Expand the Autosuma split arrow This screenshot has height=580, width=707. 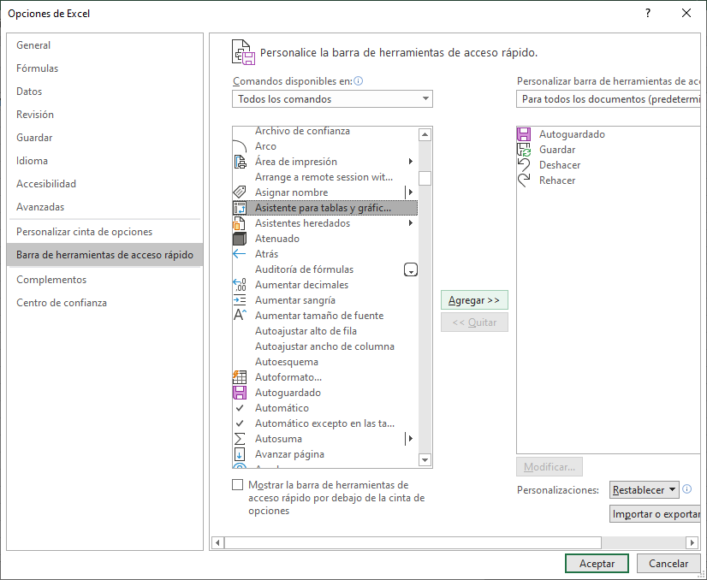coord(411,439)
